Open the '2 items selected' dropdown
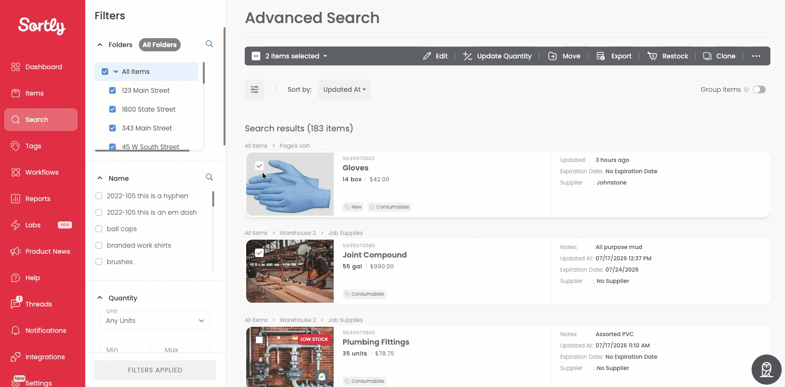The width and height of the screenshot is (785, 387). pos(296,56)
